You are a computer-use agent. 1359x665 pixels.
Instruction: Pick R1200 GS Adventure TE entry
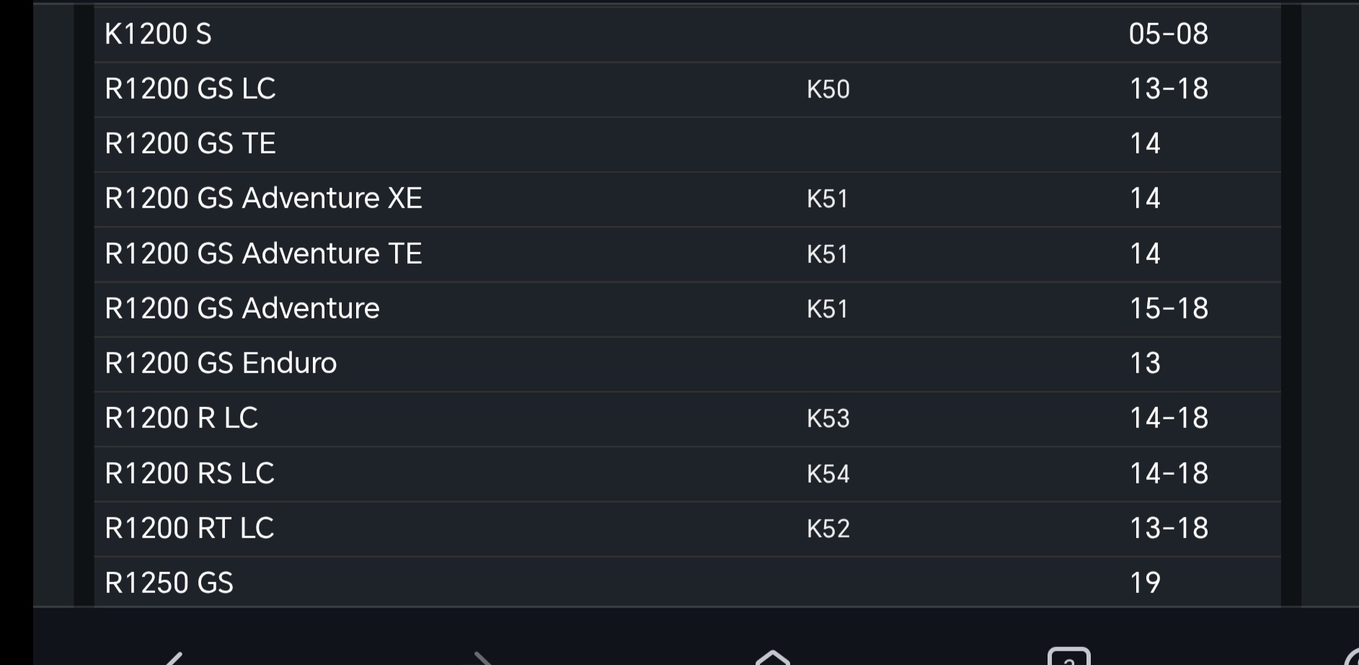(x=263, y=254)
